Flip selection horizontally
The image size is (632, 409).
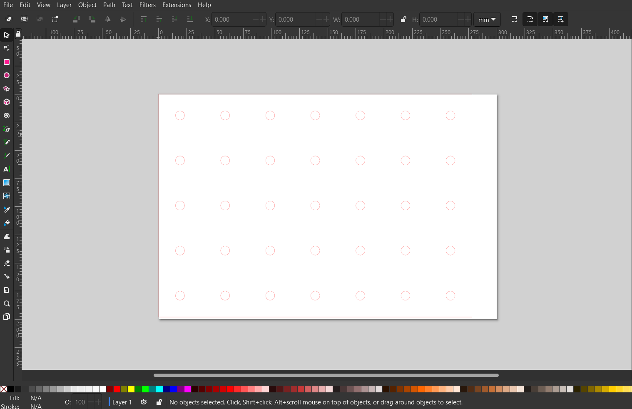pos(107,19)
